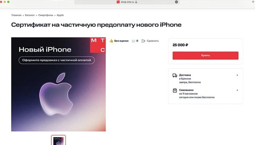The image size is (255, 145).
Task: Open a new browser tab with plus
Action: point(253,2)
